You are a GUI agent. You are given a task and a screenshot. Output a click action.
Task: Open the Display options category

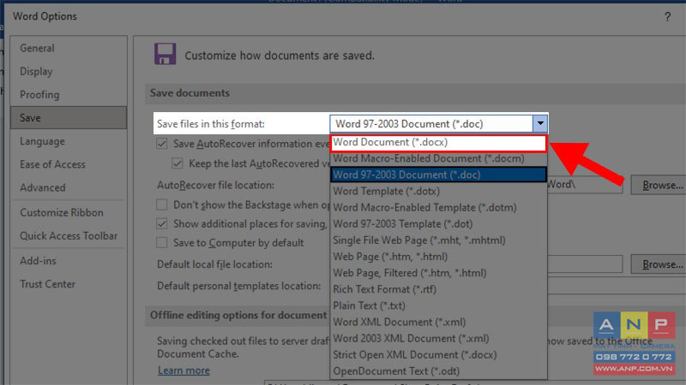pyautogui.click(x=36, y=71)
